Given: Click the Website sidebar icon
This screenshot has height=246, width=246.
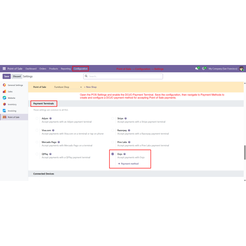Looking at the screenshot, I should tap(4, 98).
